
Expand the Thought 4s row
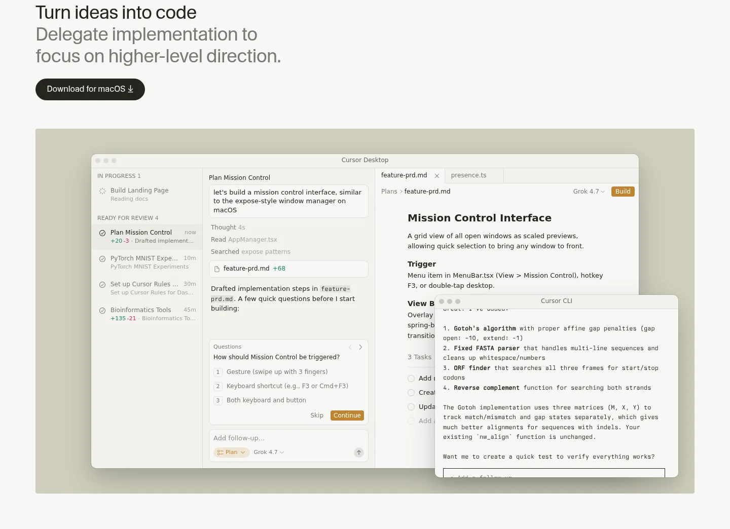click(x=228, y=228)
